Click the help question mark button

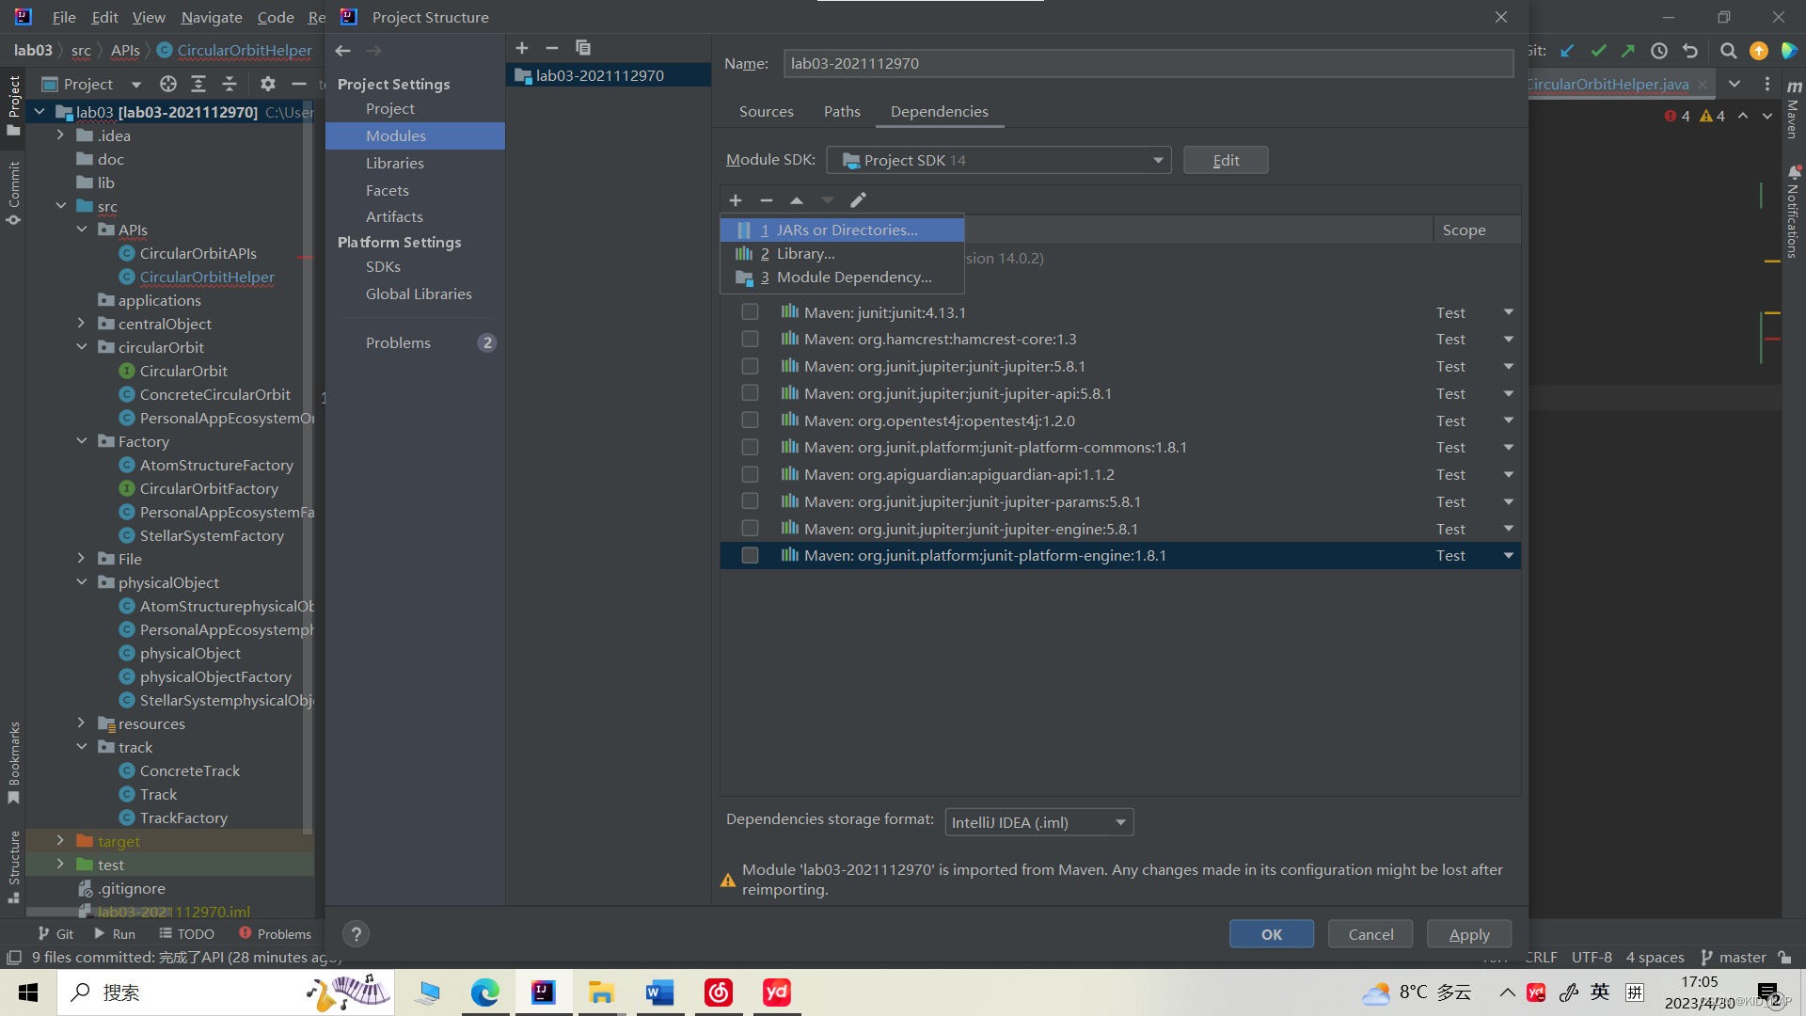click(x=356, y=934)
